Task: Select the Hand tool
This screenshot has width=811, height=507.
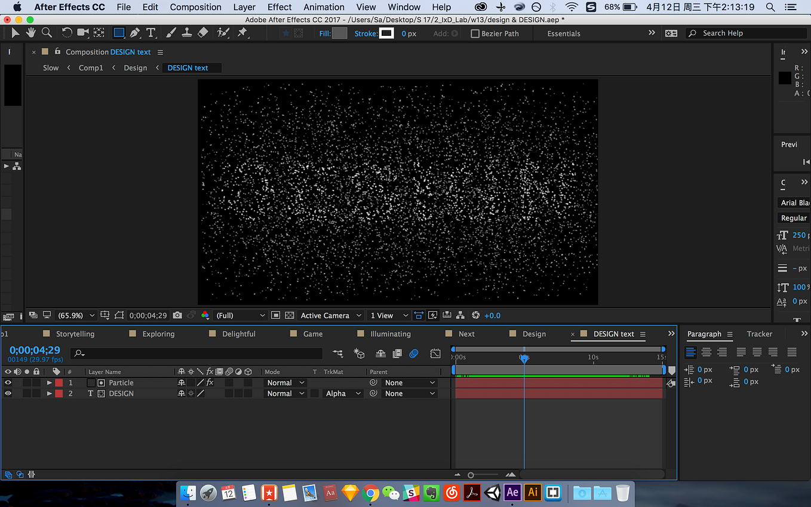Action: coord(30,33)
